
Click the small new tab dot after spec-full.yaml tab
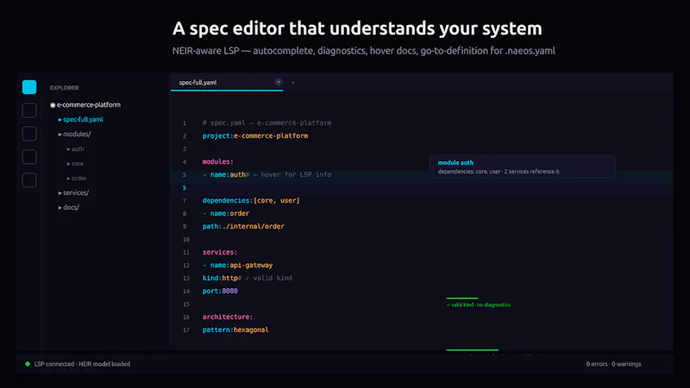click(293, 82)
